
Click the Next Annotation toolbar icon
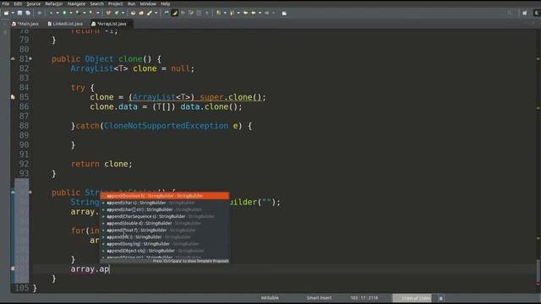coord(218,14)
